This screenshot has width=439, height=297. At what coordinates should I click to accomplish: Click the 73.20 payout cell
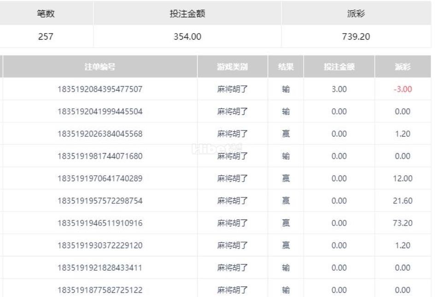tap(402, 223)
